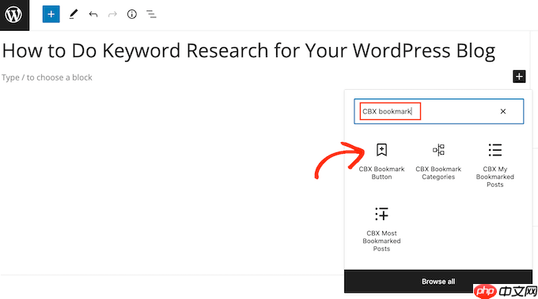Click the 'Type / to choose a block' placeholder

tap(47, 77)
